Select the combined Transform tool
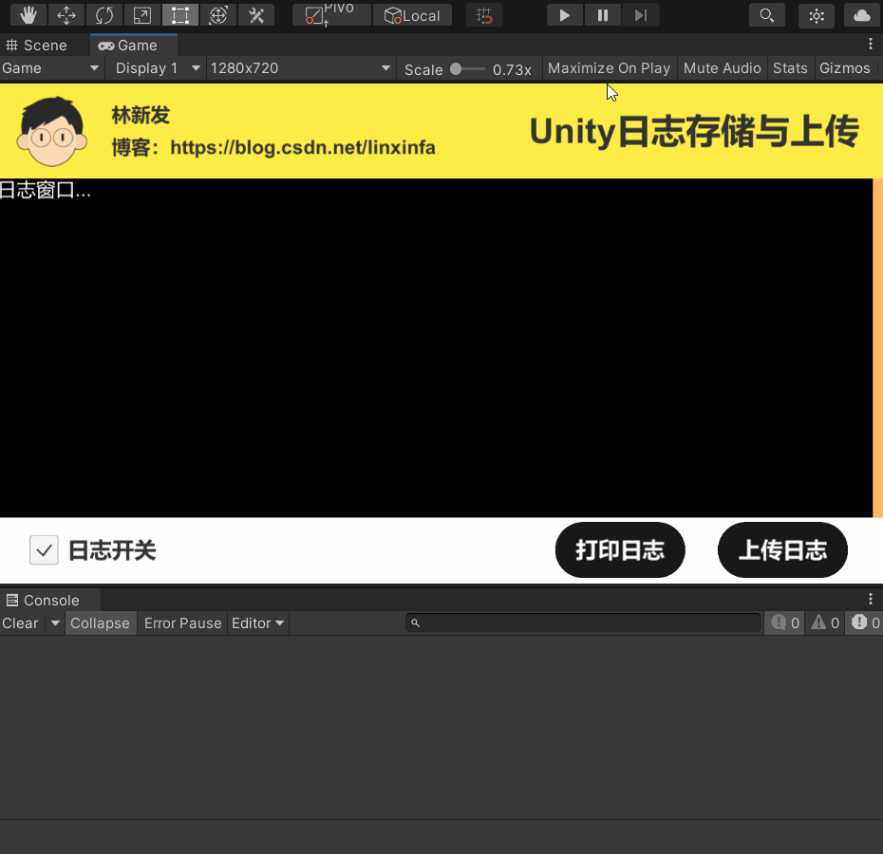The width and height of the screenshot is (883, 854). click(218, 15)
